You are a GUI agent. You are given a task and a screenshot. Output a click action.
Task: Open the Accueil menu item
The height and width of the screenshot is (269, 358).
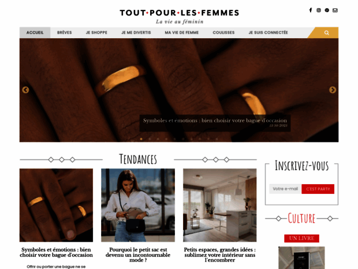pyautogui.click(x=35, y=33)
